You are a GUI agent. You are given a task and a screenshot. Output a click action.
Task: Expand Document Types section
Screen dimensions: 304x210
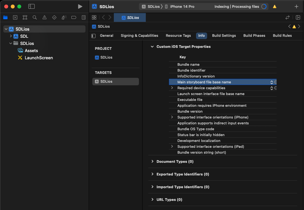pos(152,161)
